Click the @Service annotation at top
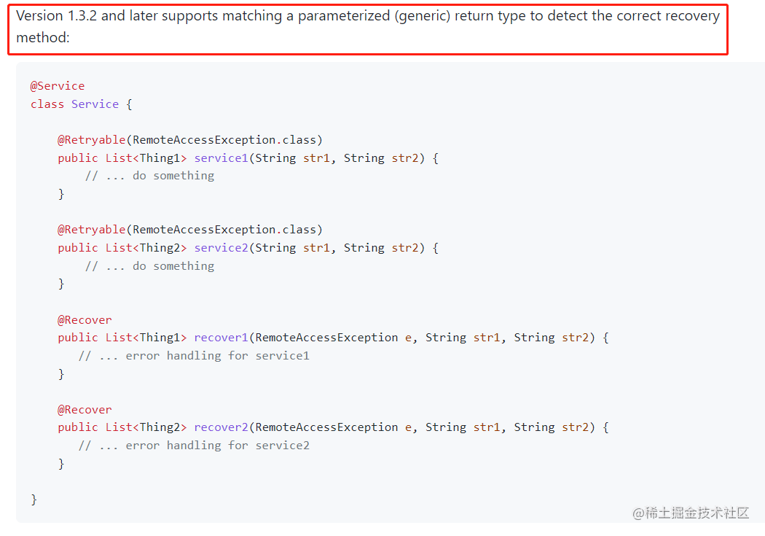This screenshot has height=536, width=765. coord(58,86)
